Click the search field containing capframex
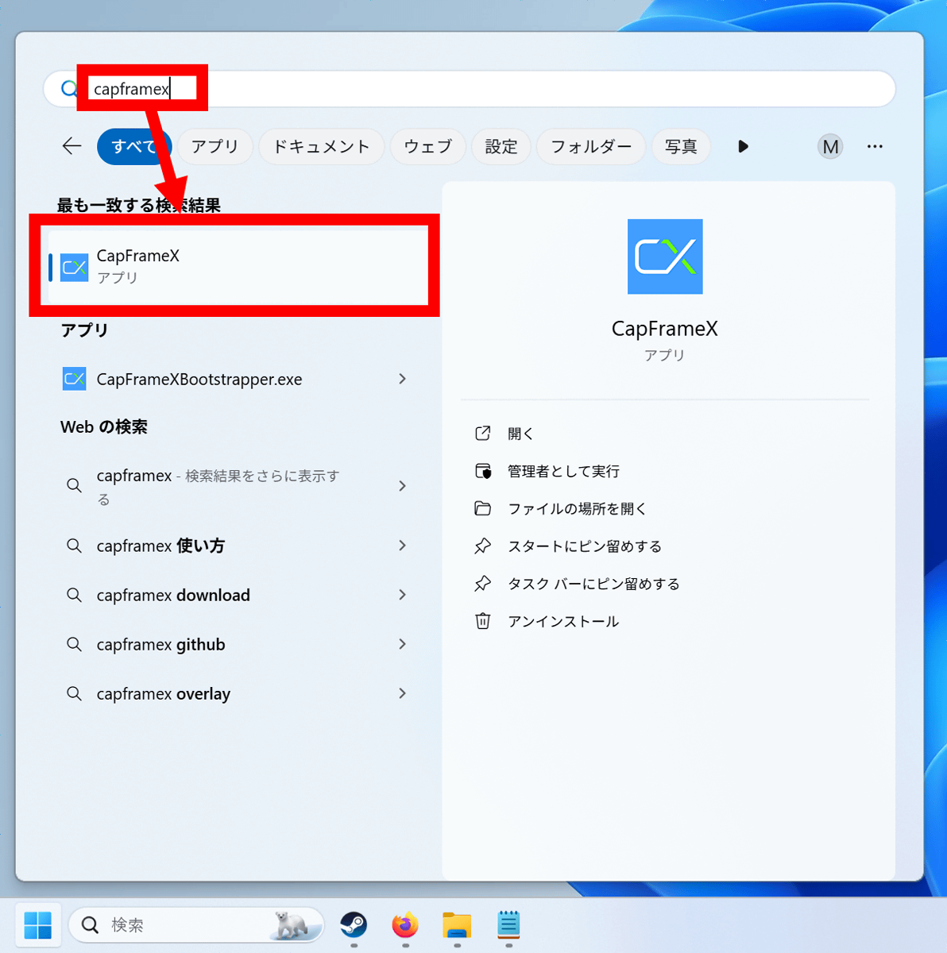 470,89
